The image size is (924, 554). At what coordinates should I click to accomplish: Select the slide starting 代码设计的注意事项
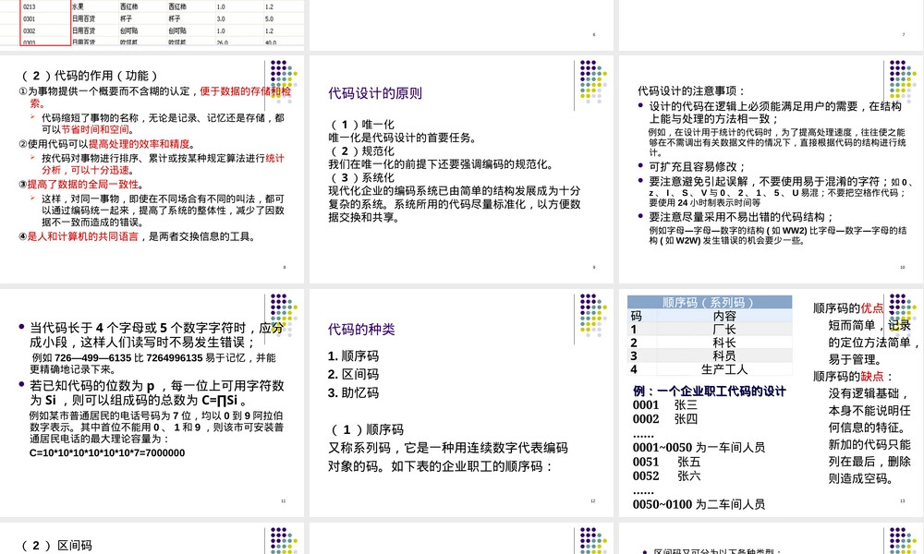coord(772,169)
